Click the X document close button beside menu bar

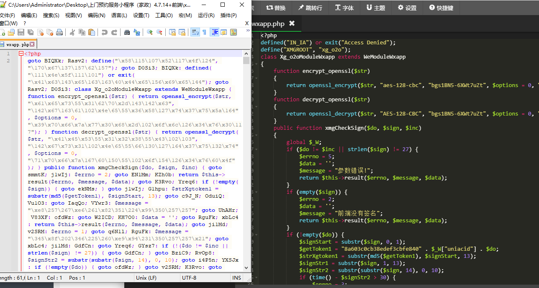tap(246, 23)
